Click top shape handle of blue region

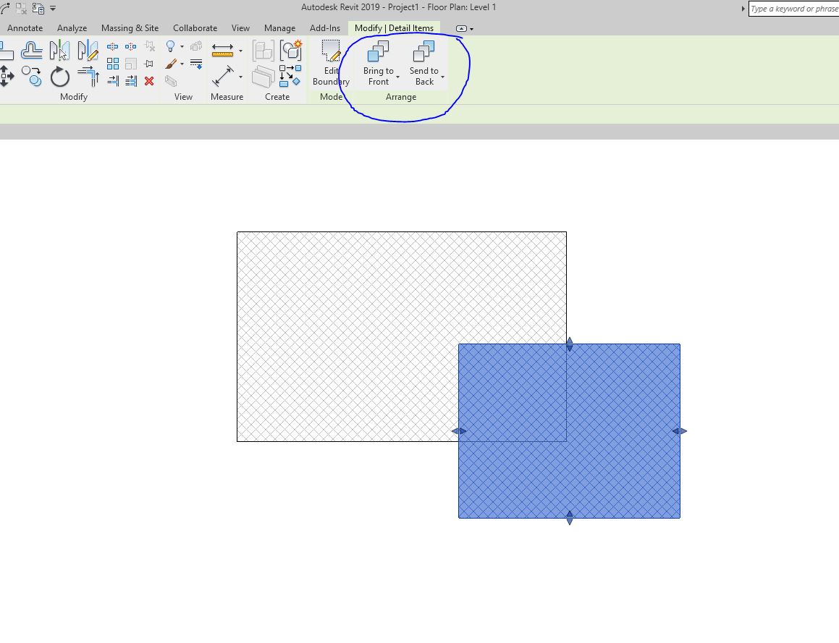[569, 344]
